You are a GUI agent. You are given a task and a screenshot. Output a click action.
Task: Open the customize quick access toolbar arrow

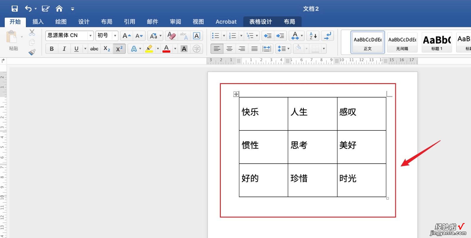(x=72, y=9)
